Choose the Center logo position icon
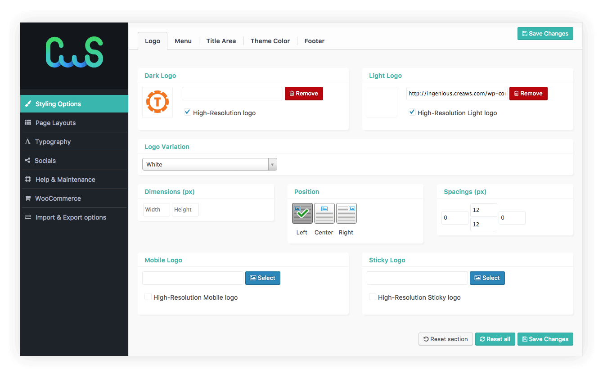This screenshot has height=378, width=603. pos(324,213)
